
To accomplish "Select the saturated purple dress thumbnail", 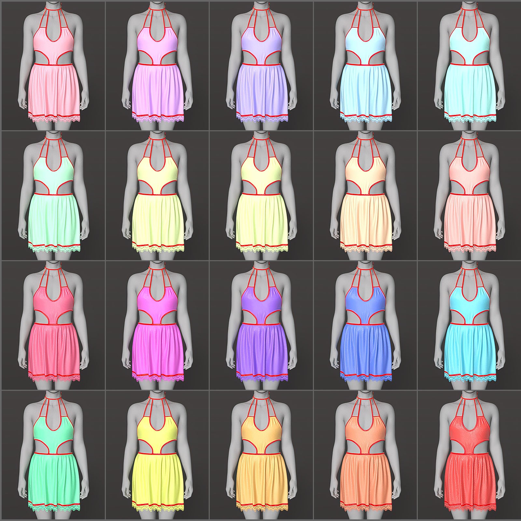I will (261, 326).
